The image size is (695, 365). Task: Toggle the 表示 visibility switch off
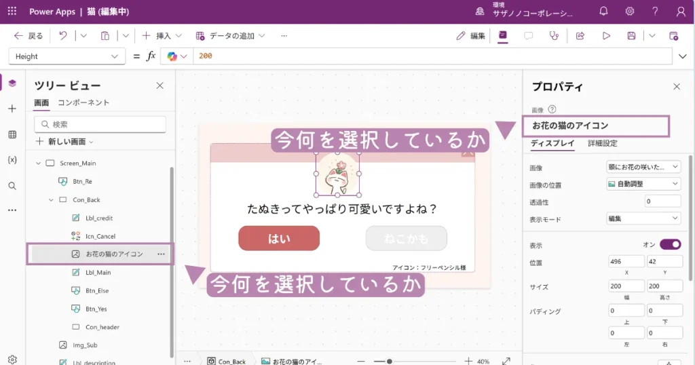(x=669, y=244)
